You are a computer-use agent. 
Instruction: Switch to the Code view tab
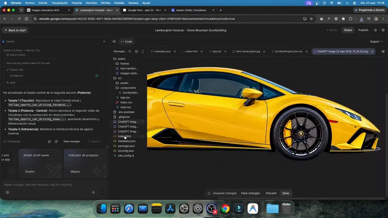pyautogui.click(x=126, y=41)
